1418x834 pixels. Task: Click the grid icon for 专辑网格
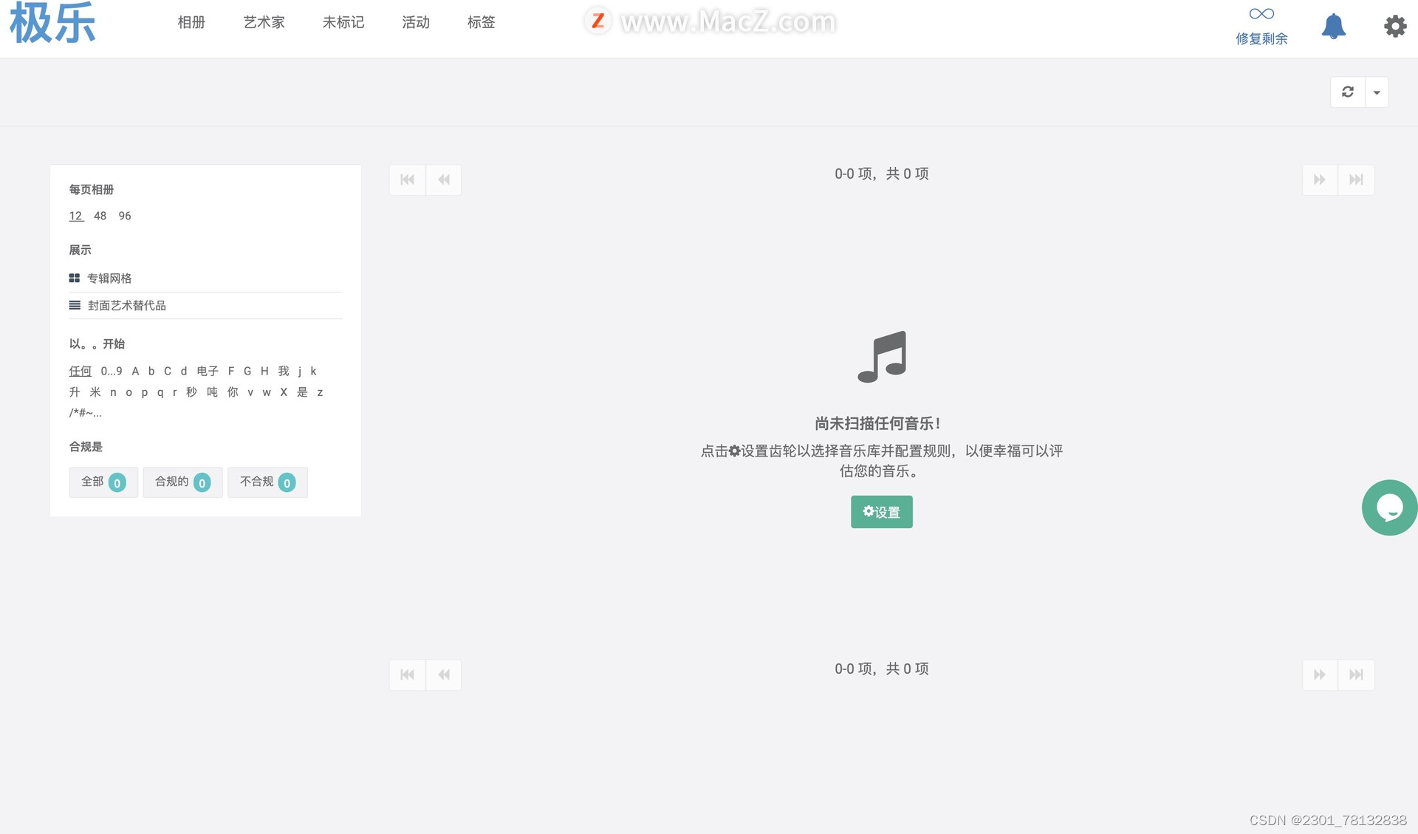click(75, 278)
